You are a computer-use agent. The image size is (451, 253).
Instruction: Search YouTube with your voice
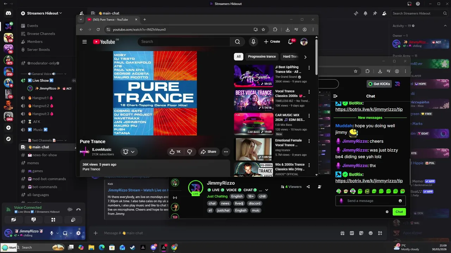pyautogui.click(x=253, y=41)
